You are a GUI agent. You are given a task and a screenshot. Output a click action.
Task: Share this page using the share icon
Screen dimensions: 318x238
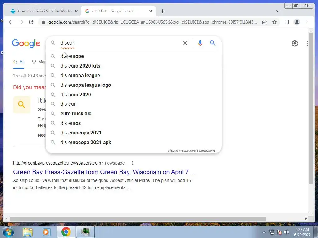[x=265, y=22]
